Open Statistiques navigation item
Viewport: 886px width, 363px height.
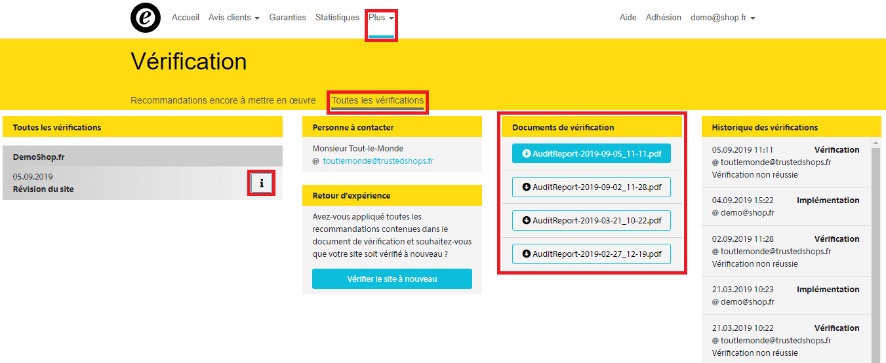337,18
